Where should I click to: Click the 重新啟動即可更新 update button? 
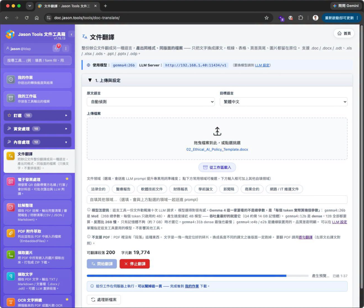[341, 18]
